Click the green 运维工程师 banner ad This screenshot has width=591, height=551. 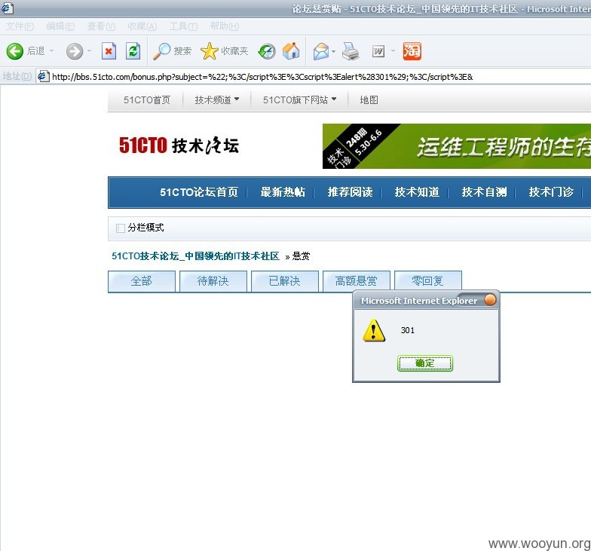pyautogui.click(x=457, y=146)
